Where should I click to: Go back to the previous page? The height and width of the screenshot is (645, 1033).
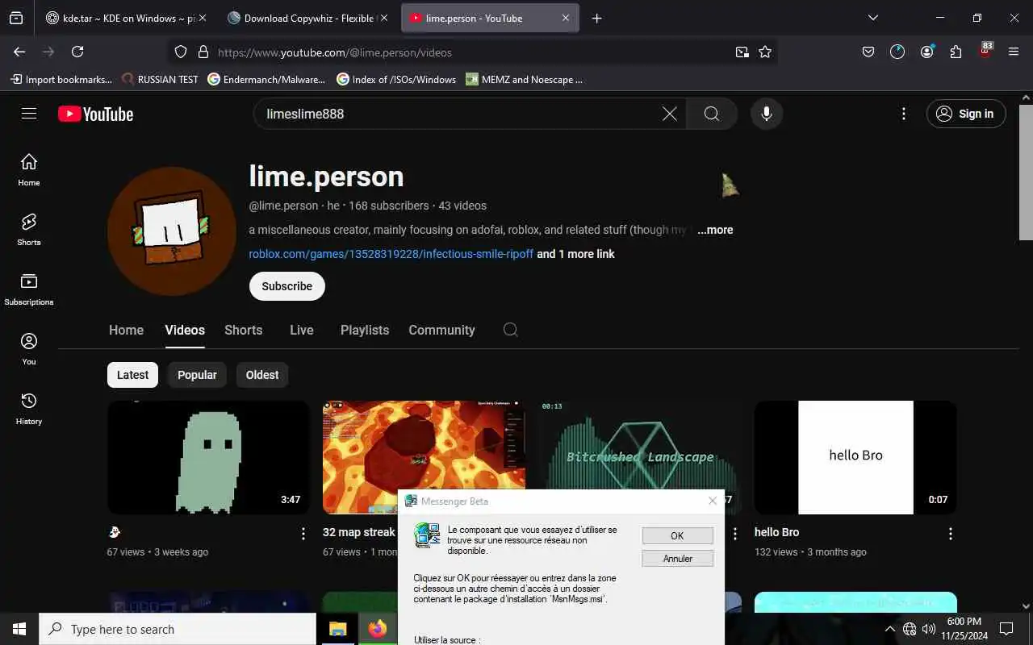(x=19, y=52)
